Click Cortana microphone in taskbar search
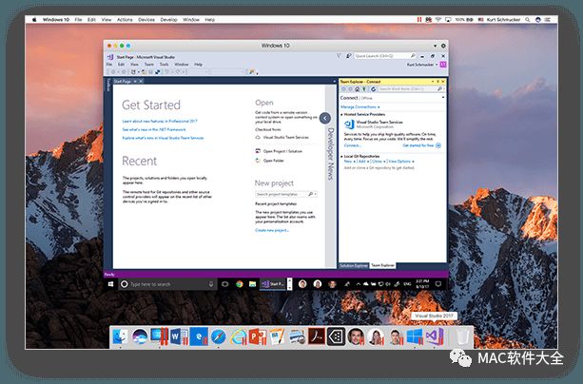583x384 pixels. [211, 284]
